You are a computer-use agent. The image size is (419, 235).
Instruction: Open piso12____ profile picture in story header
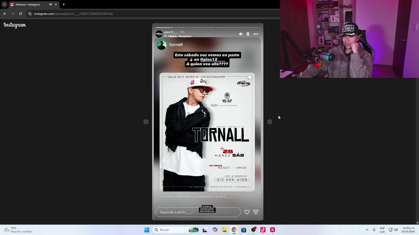[159, 34]
